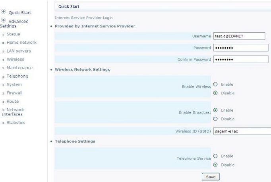Open the Home network menu item
Image resolution: width=271 pixels, height=182 pixels.
click(21, 43)
